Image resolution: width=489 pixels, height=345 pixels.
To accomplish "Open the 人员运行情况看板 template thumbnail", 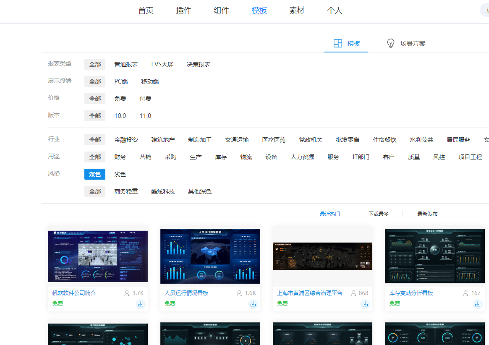I will (x=210, y=256).
